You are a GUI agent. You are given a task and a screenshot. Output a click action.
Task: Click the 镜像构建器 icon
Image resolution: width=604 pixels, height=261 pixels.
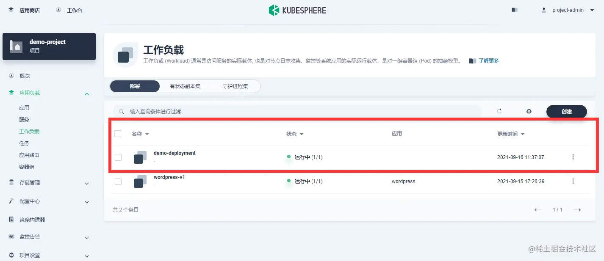11,220
